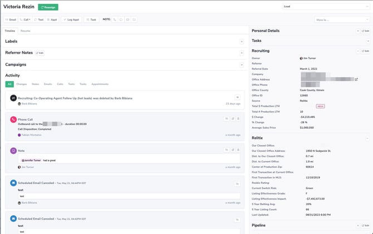Edit the Referrer Notes
This screenshot has width=373, height=234.
pyautogui.click(x=40, y=53)
